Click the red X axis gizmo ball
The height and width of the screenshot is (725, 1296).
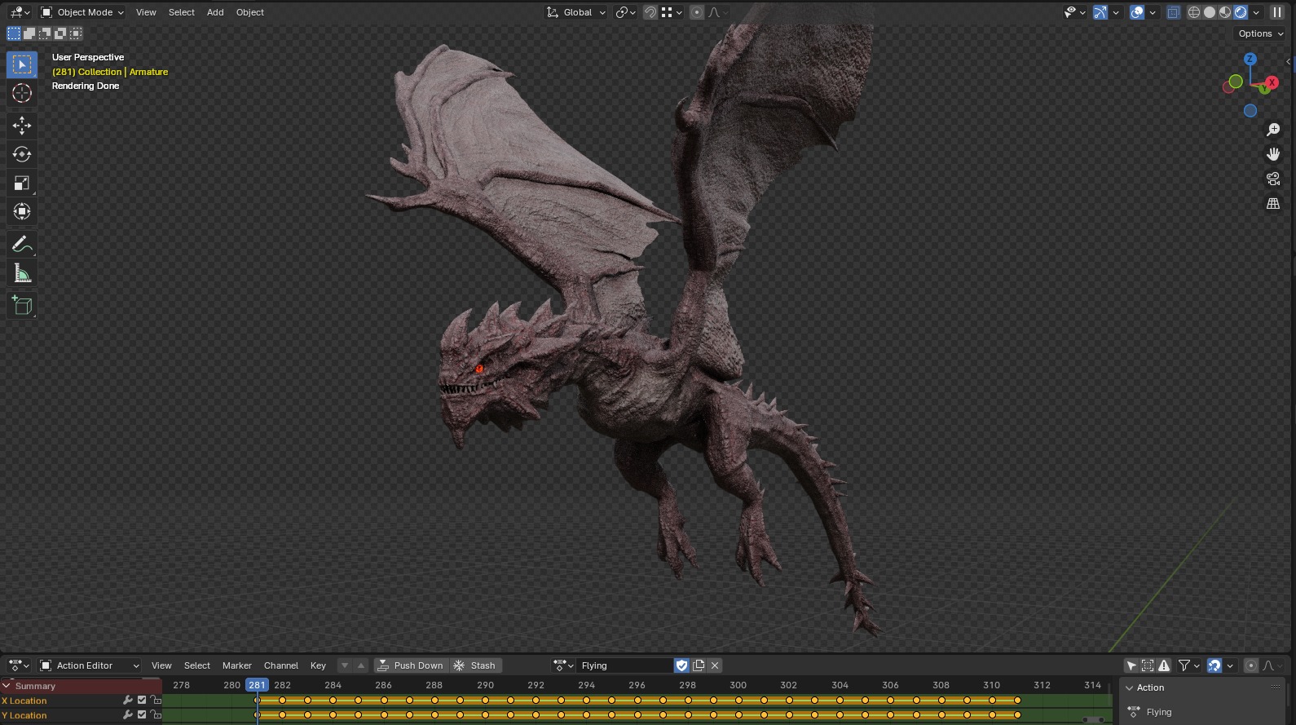tap(1272, 83)
